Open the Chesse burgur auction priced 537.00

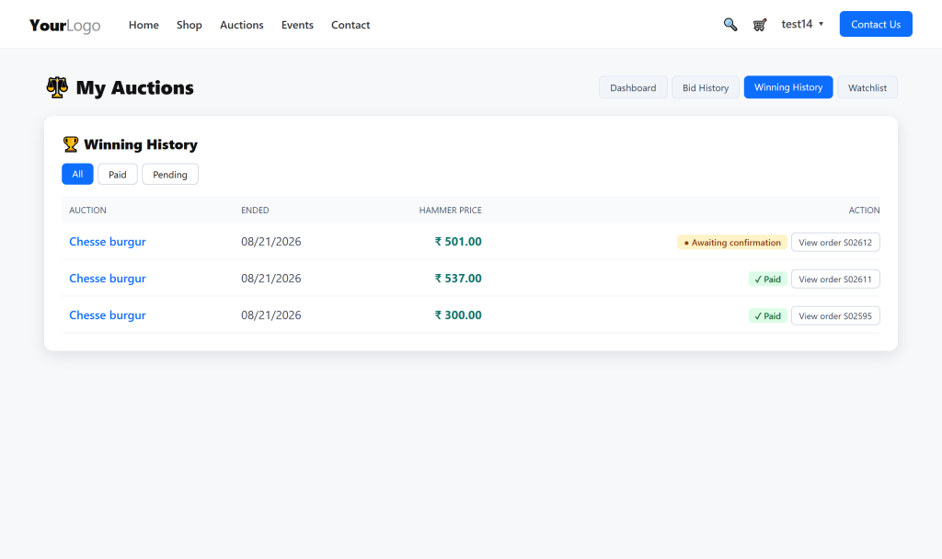(x=108, y=278)
